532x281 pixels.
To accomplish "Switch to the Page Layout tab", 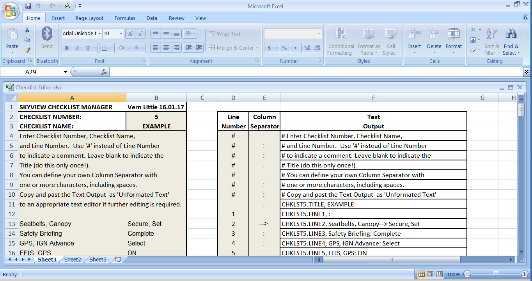I will click(89, 18).
